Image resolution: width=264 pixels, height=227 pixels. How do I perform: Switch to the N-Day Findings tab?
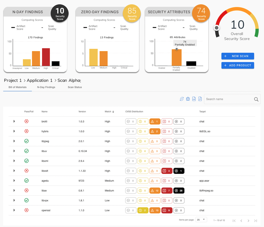[x=46, y=87]
